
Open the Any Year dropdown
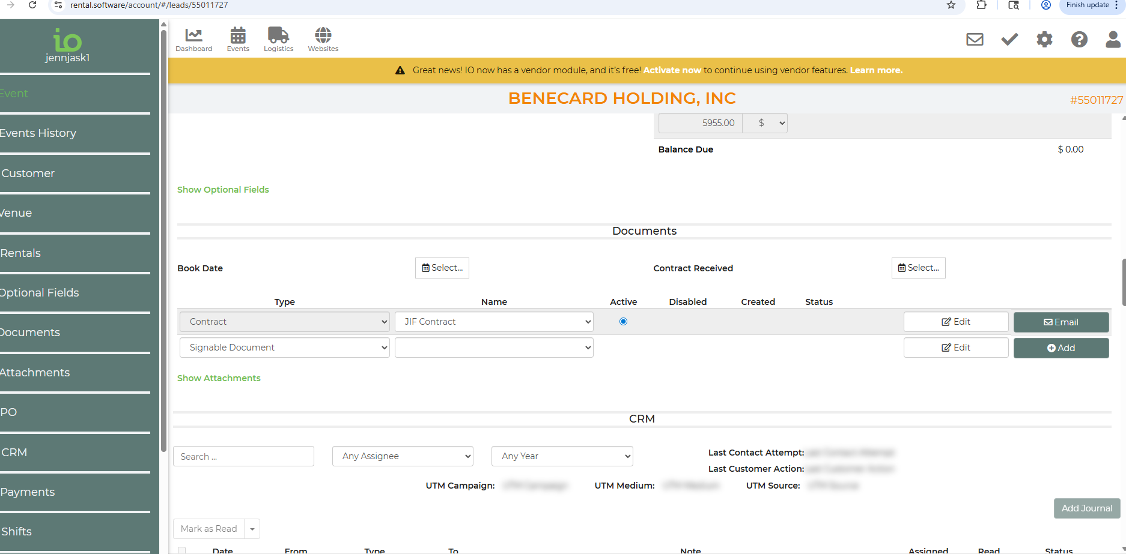click(x=562, y=456)
